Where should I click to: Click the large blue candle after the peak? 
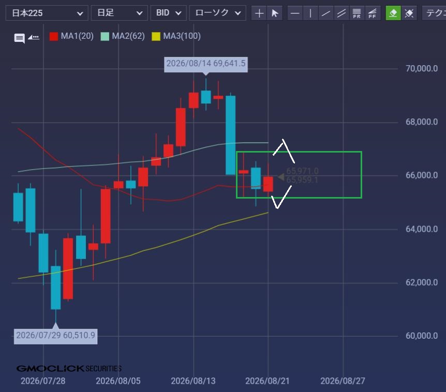coord(230,135)
